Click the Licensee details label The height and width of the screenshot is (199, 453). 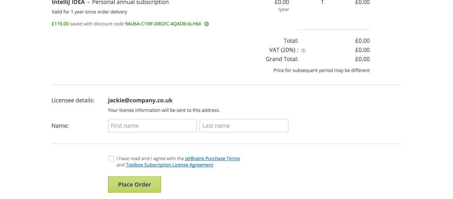click(x=73, y=100)
